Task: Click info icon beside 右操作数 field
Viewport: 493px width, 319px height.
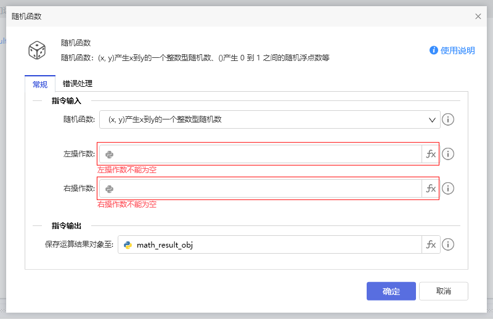Action: (449, 188)
